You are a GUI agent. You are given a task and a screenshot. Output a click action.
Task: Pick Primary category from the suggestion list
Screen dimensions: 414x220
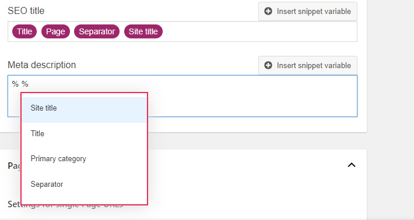pos(84,159)
